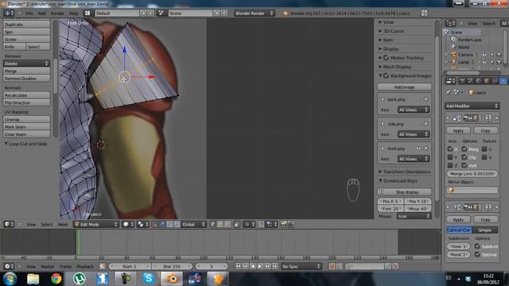The width and height of the screenshot is (509, 286).
Task: Enable Mirror modifier Y axis checkbox
Action: pyautogui.click(x=450, y=157)
